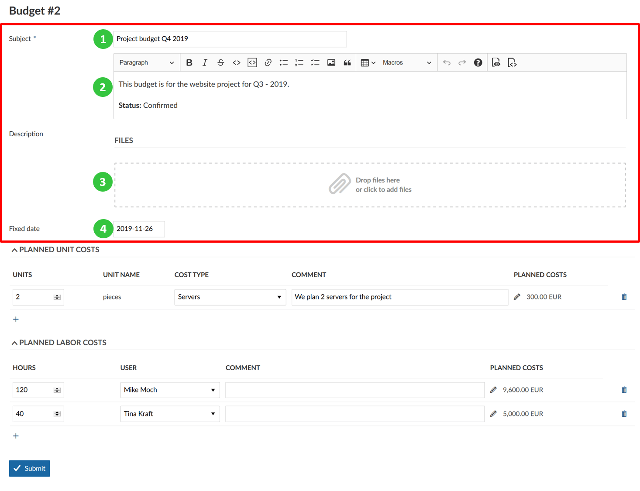Add a new planned labor cost row
Screen dimensions: 640x491
pyautogui.click(x=16, y=436)
